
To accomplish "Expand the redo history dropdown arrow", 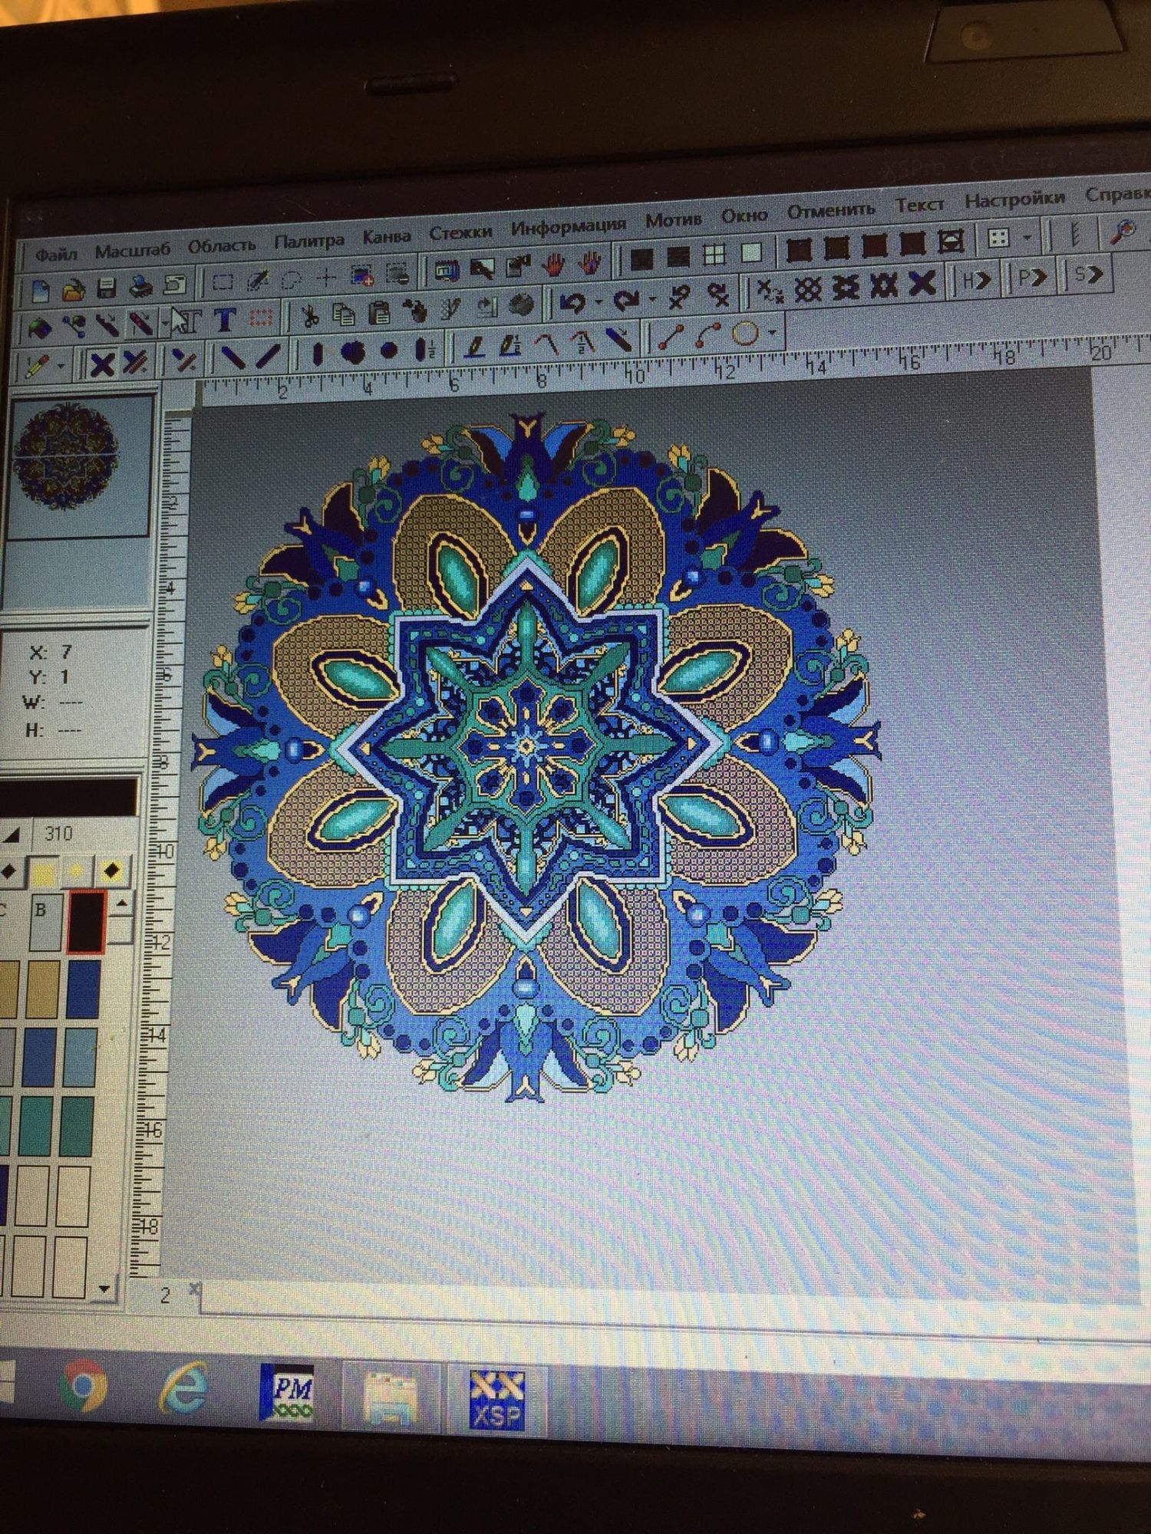I will coord(652,299).
